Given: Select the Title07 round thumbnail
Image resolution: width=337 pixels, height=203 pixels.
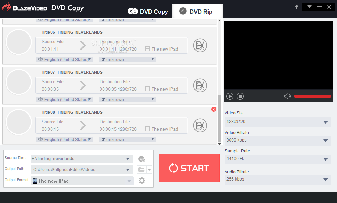Looking at the screenshot, I should pos(19,82).
